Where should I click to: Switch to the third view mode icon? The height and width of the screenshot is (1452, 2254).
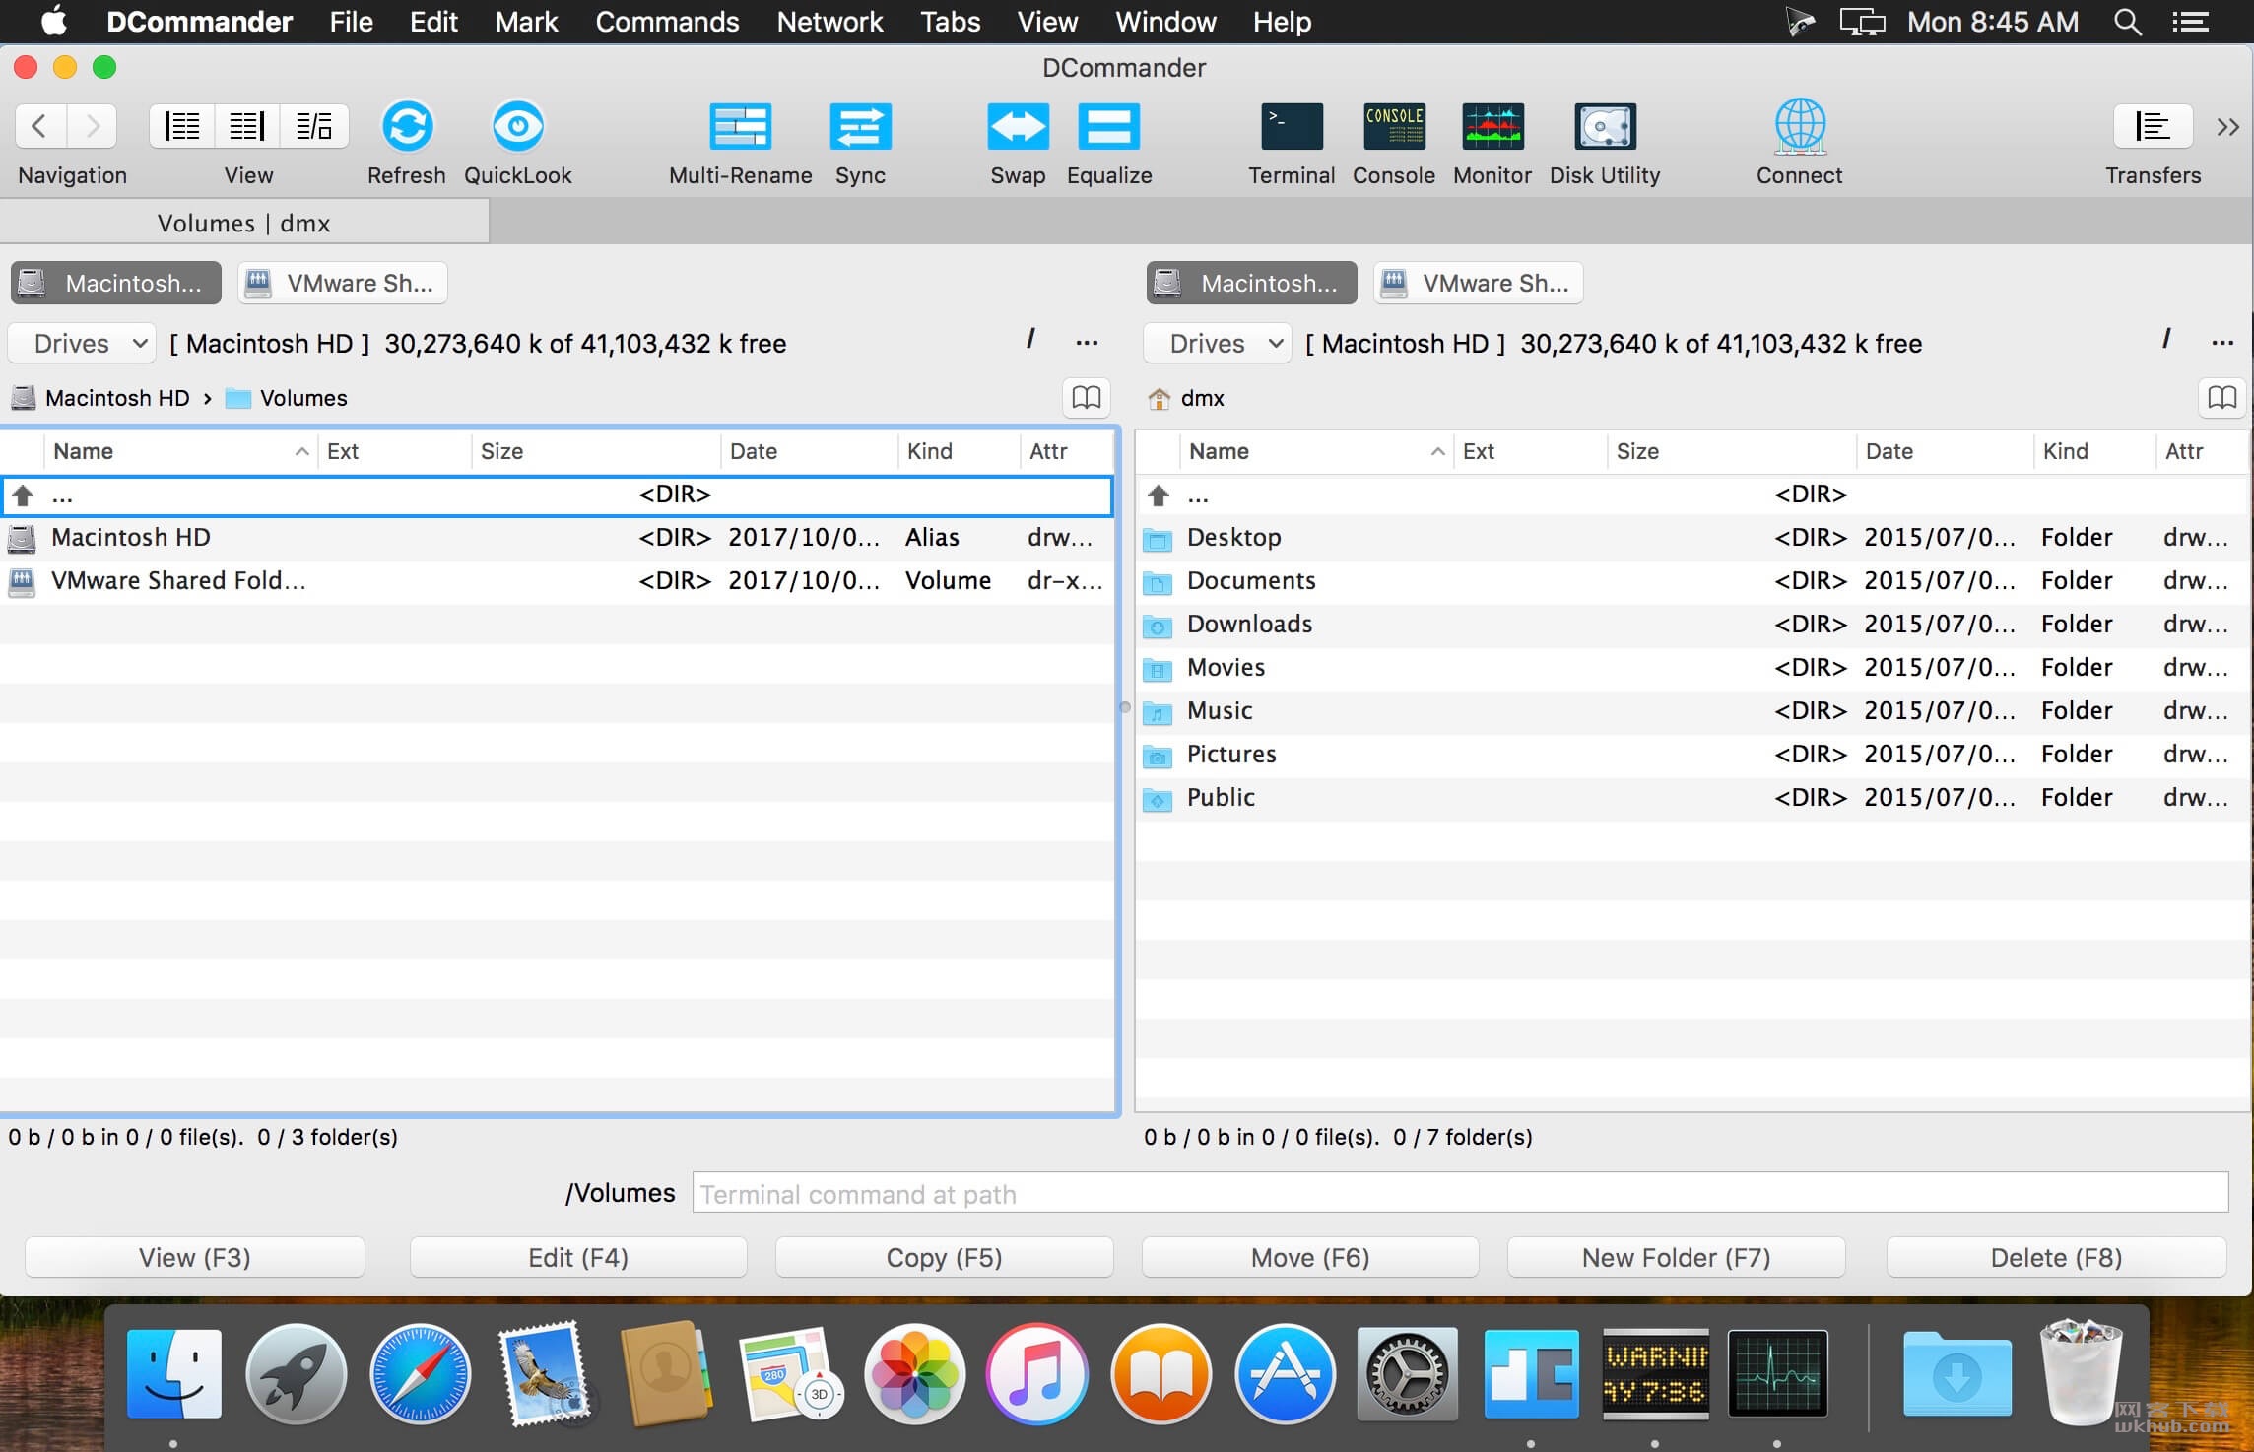click(x=314, y=126)
